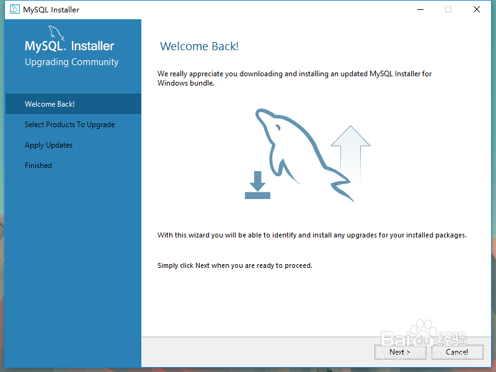Cancel the MySQL Installer wizard

pyautogui.click(x=457, y=352)
